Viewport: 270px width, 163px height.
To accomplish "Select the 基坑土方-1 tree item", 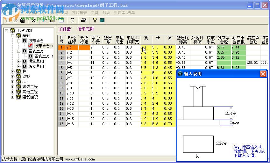I will [x=44, y=56].
